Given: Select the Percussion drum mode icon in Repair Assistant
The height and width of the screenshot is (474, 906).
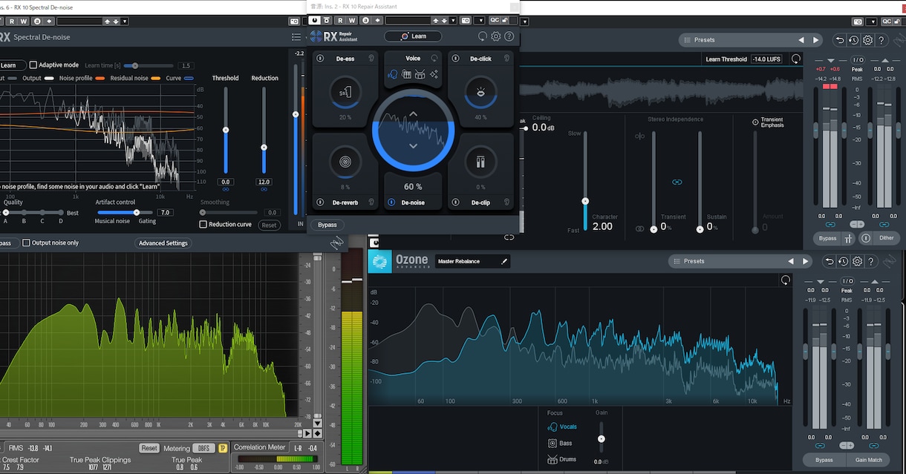Looking at the screenshot, I should pos(420,74).
